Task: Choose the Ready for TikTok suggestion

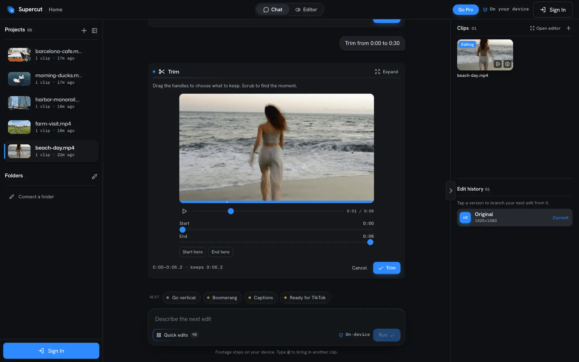Action: click(x=305, y=298)
